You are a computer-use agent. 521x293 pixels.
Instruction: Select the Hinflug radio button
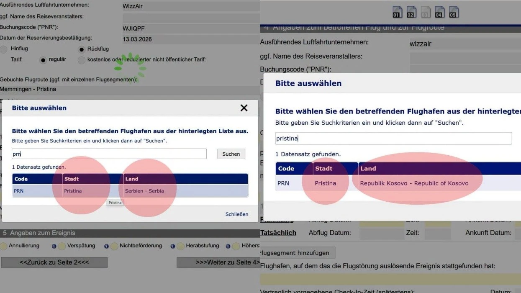pyautogui.click(x=4, y=49)
